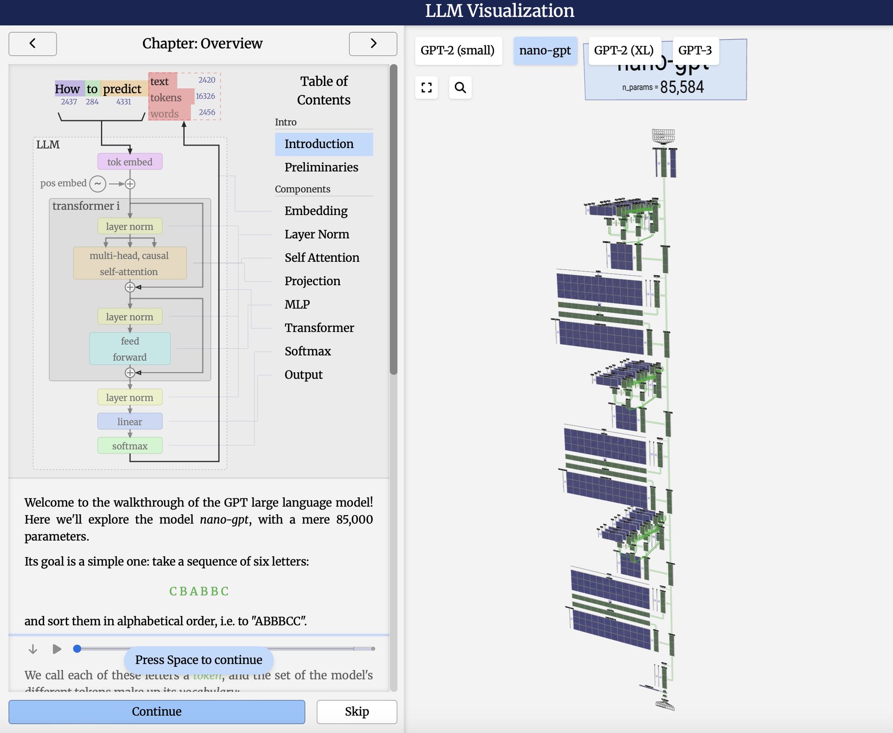The image size is (893, 733).
Task: Open the Softmax section
Action: pos(324,351)
